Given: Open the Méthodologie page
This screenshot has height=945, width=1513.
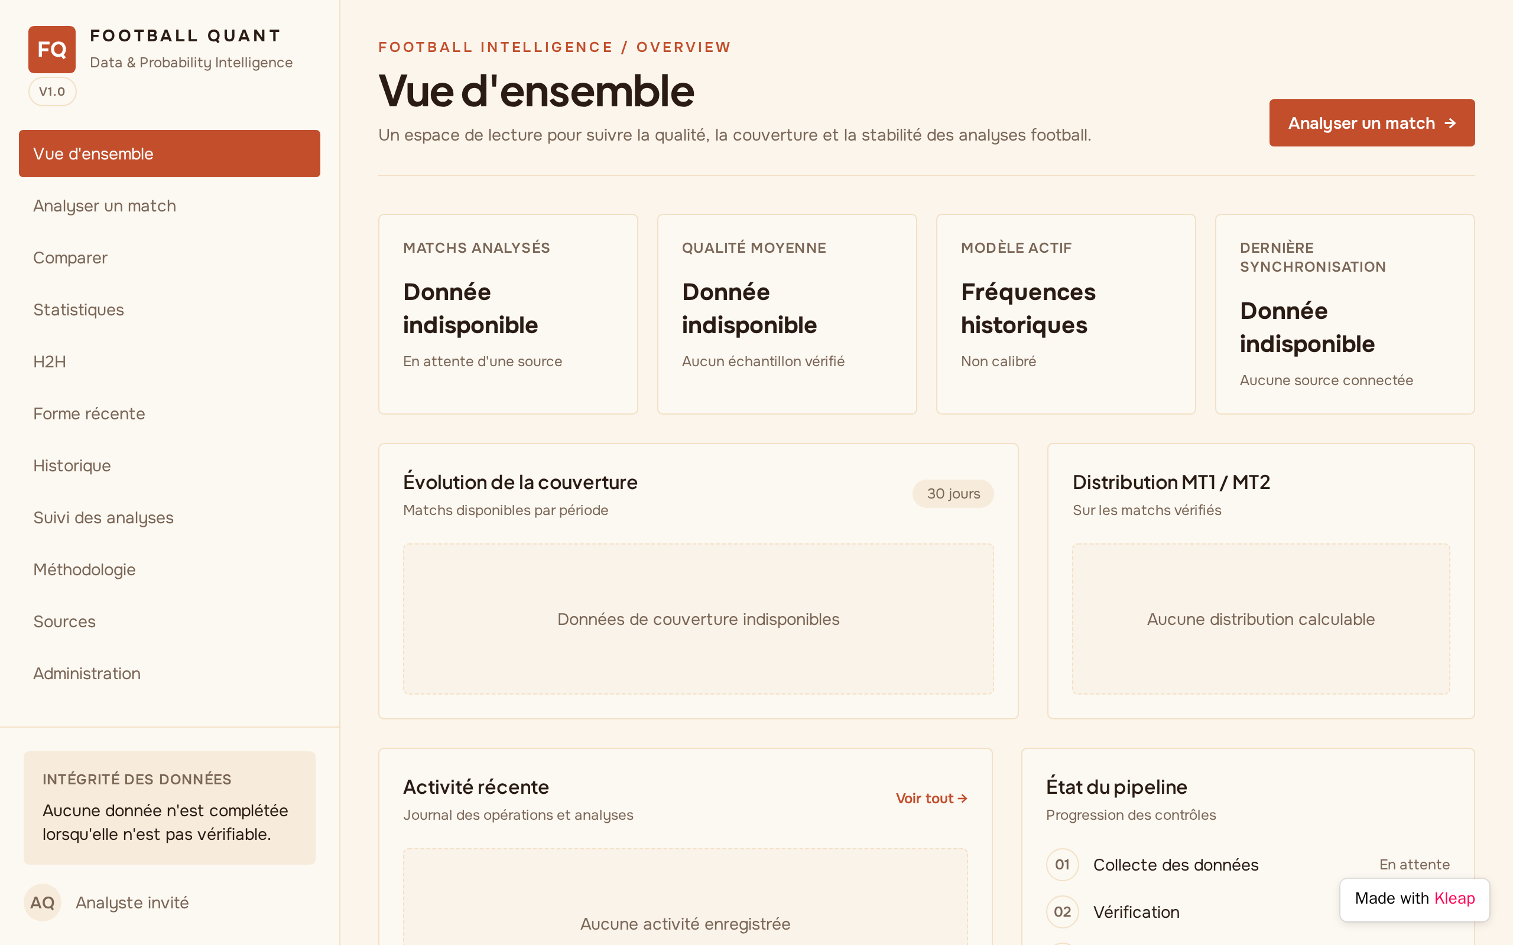Looking at the screenshot, I should 170,569.
